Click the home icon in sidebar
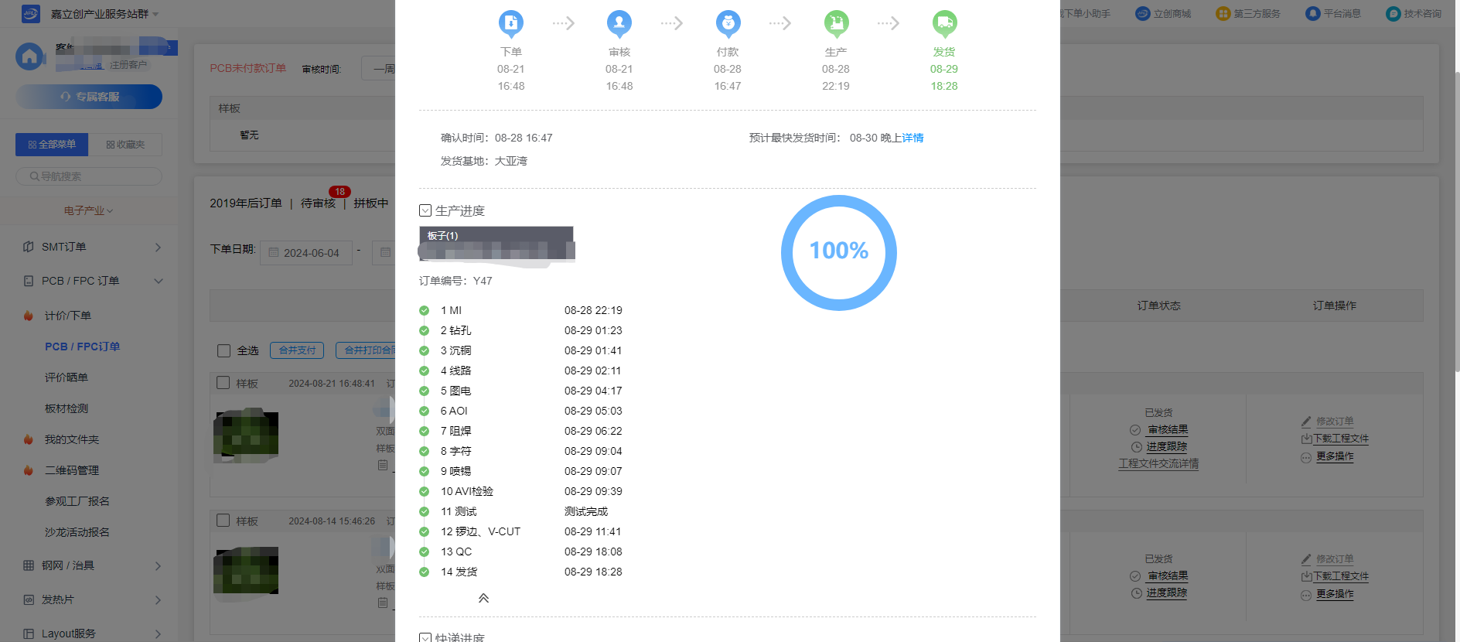Image resolution: width=1460 pixels, height=642 pixels. [29, 56]
